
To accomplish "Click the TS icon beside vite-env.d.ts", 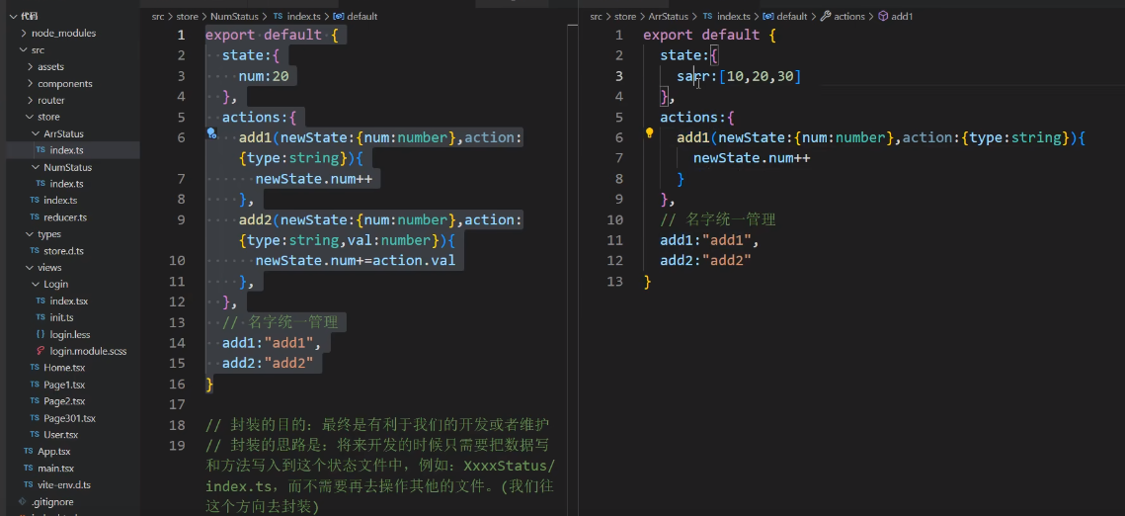I will (x=28, y=484).
